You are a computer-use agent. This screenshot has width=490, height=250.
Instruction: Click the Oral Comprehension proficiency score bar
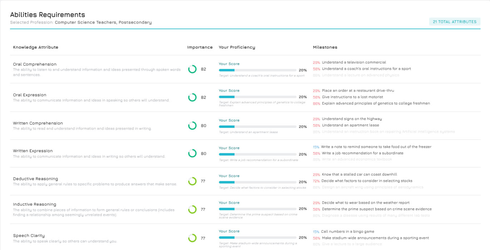[258, 70]
